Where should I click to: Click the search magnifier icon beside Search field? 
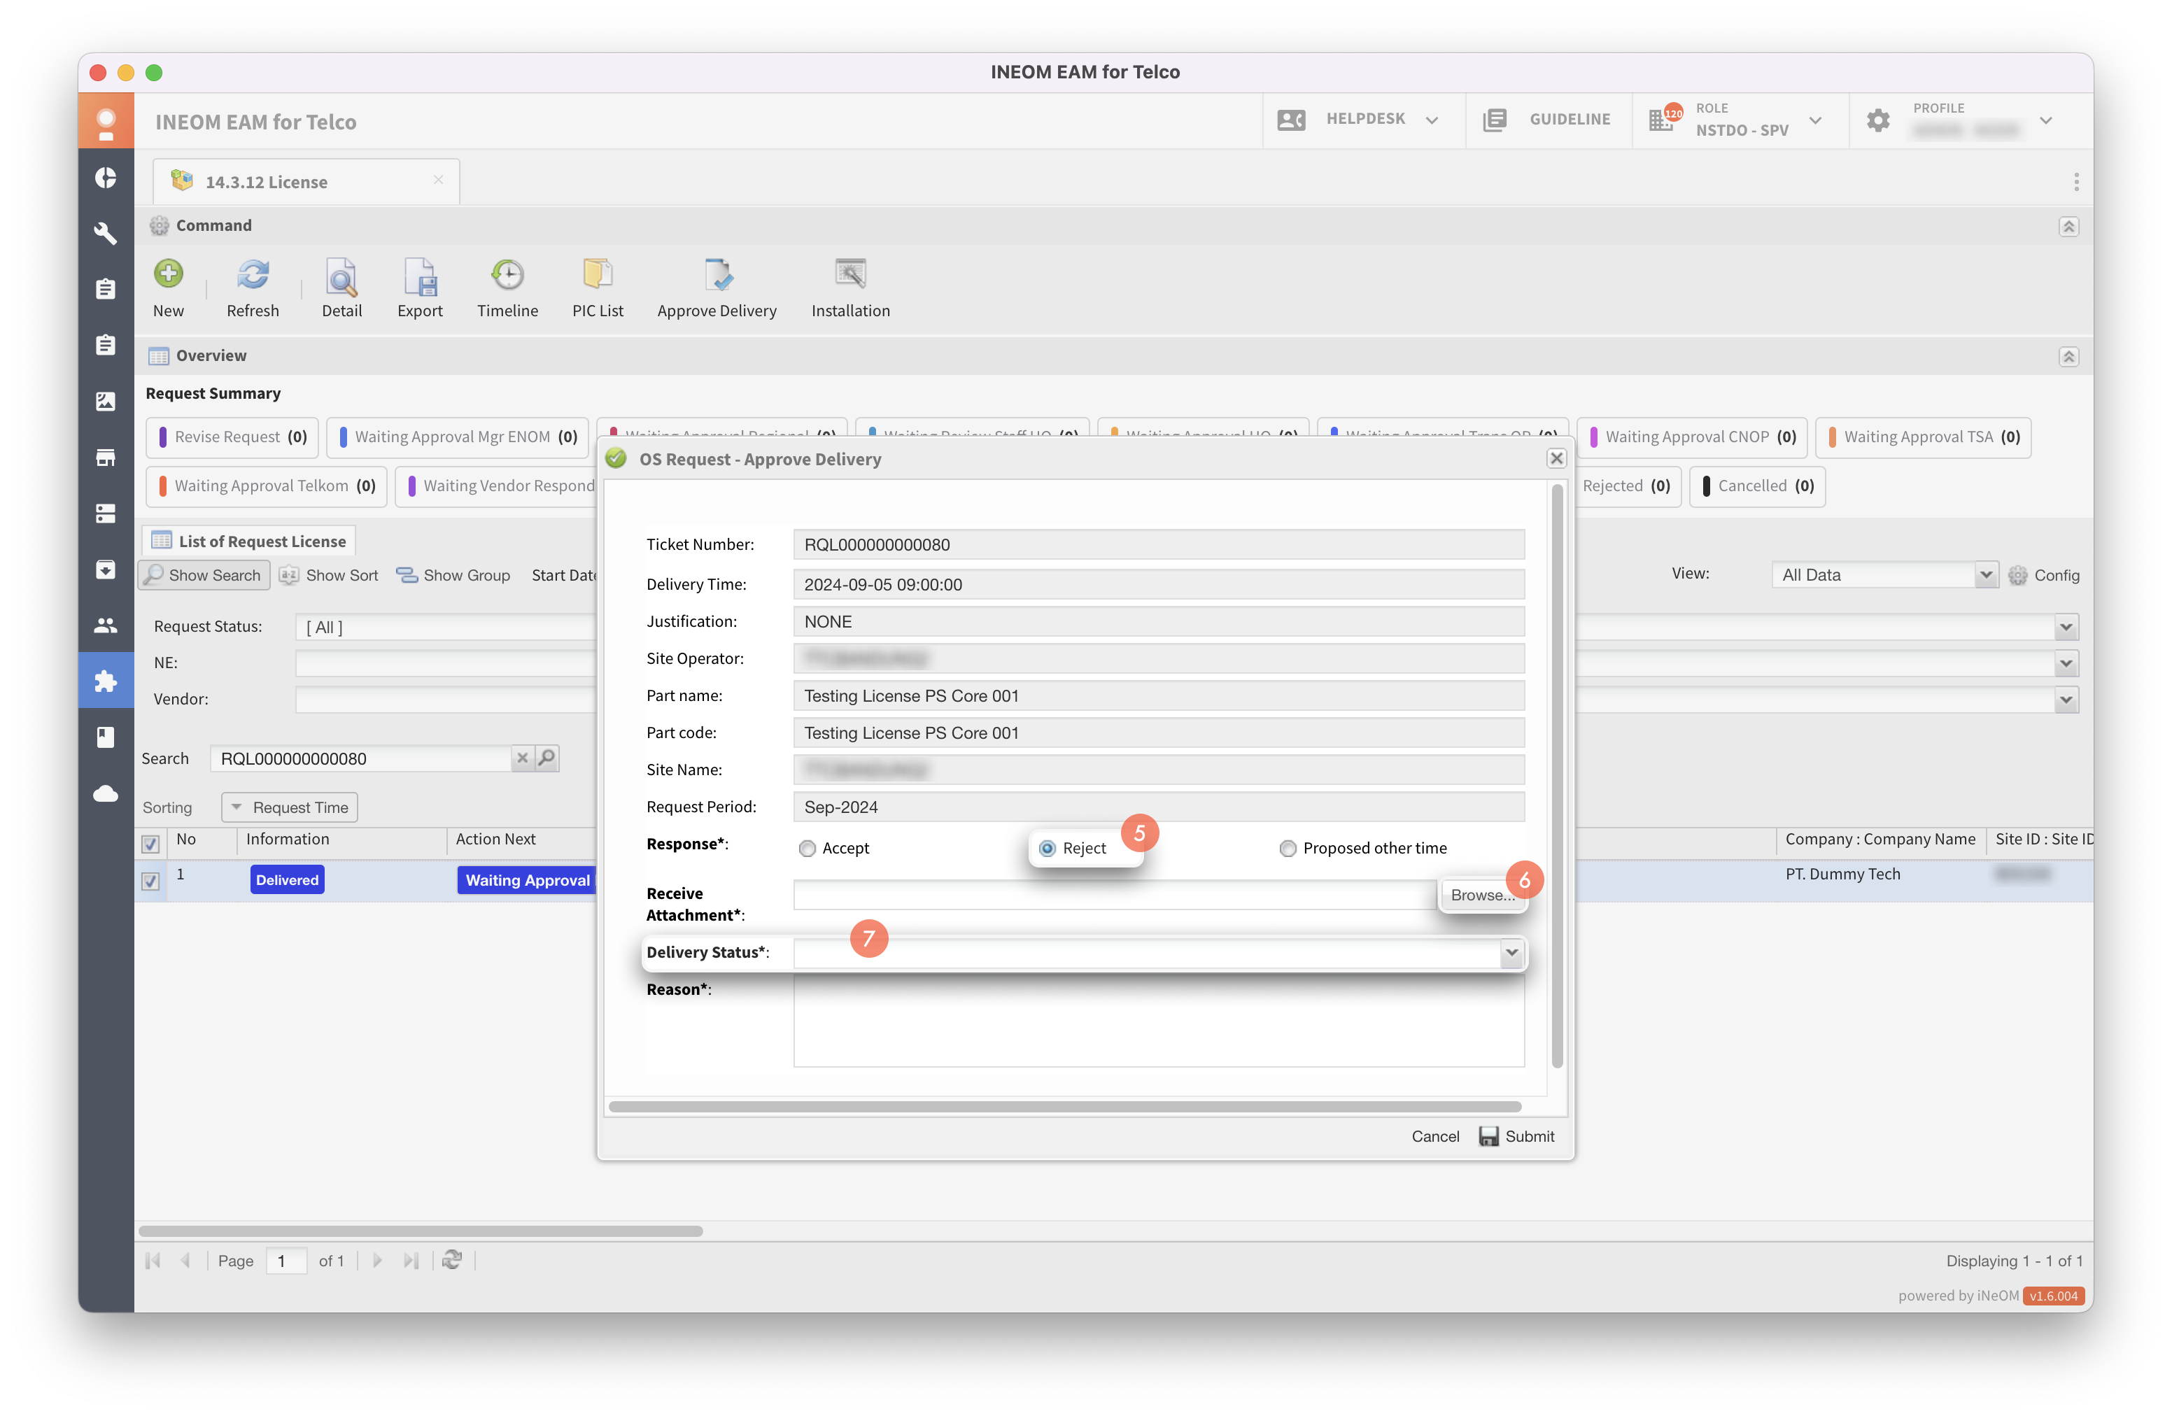pos(546,757)
